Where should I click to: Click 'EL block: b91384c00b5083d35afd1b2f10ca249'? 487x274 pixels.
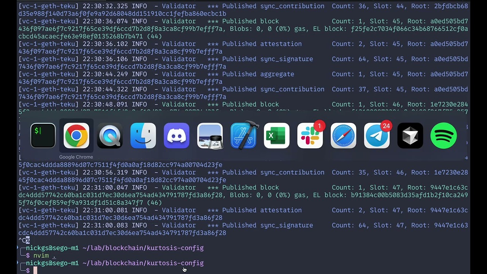click(x=391, y=195)
